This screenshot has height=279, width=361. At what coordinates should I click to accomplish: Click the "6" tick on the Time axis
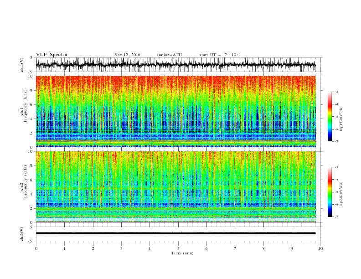(206, 248)
